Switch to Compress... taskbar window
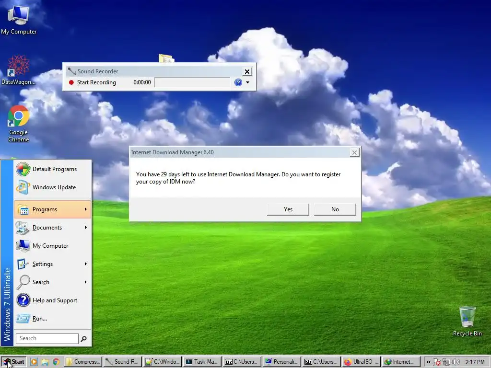The width and height of the screenshot is (491, 368). click(x=83, y=362)
